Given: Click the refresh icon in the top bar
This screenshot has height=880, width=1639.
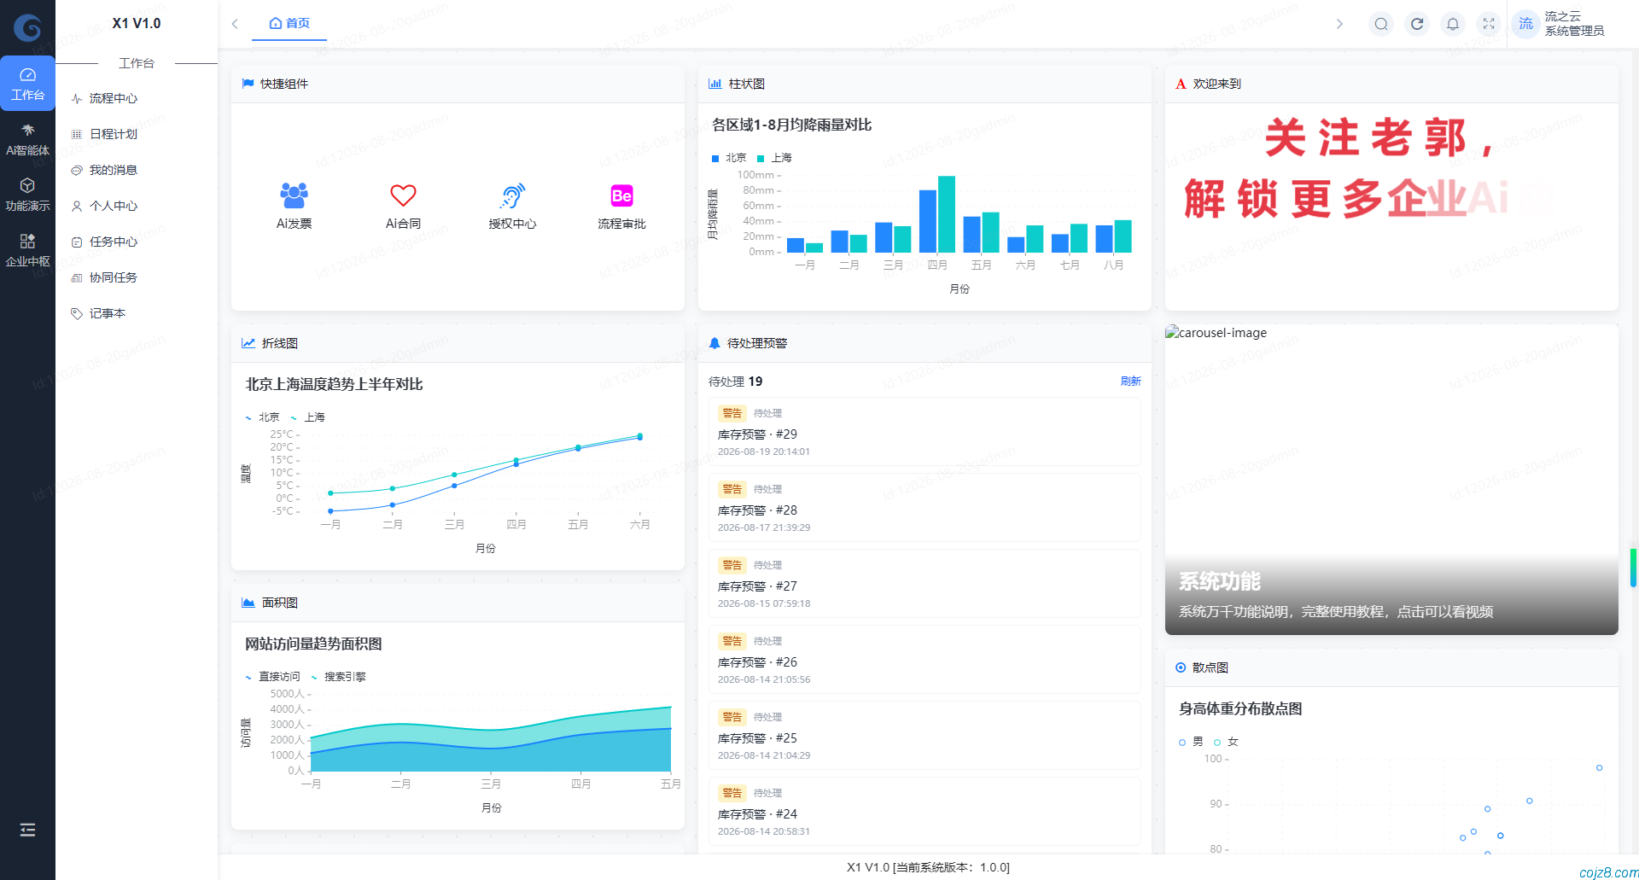Looking at the screenshot, I should coord(1417,24).
